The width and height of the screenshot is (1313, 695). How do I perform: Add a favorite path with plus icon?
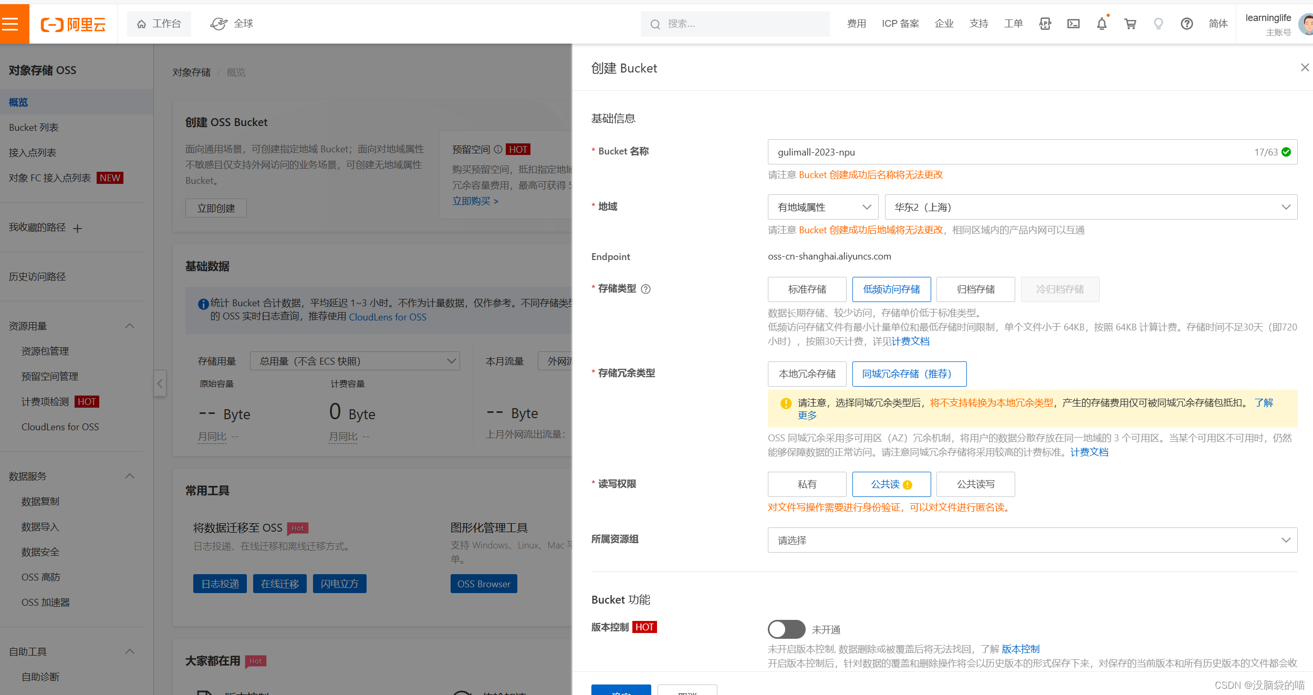coord(78,229)
